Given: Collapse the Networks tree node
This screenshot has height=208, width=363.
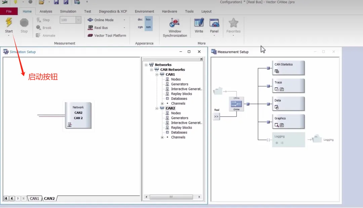Looking at the screenshot, I should tap(146, 65).
